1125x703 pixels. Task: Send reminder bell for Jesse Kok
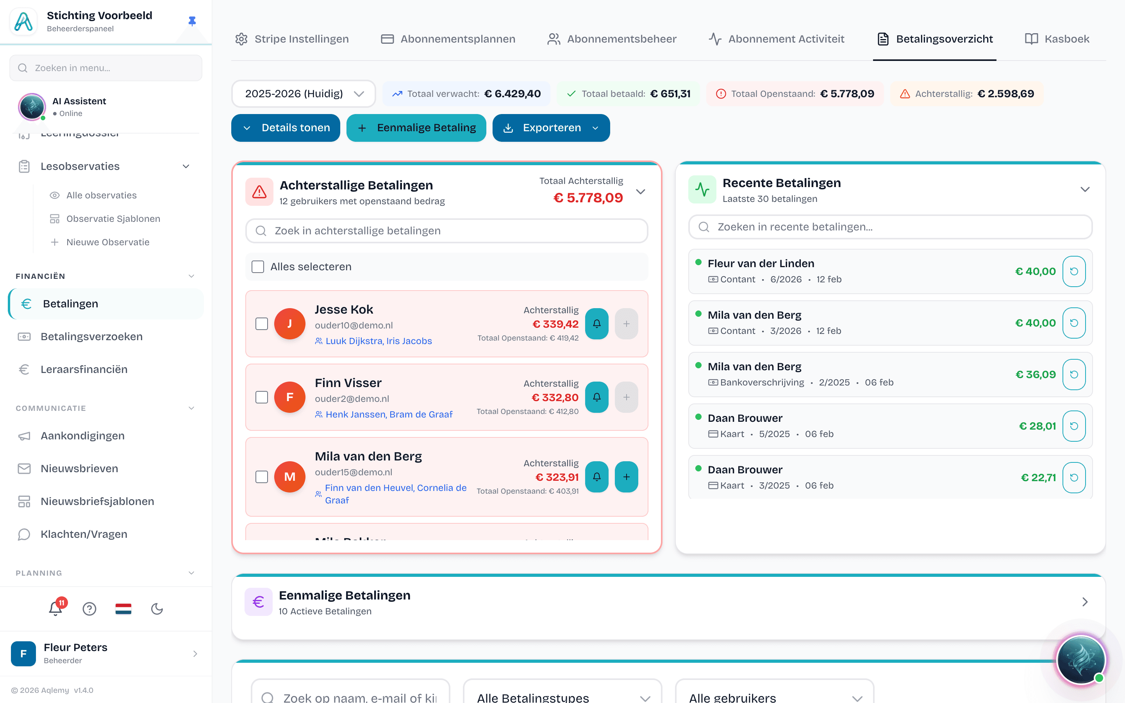coord(596,324)
